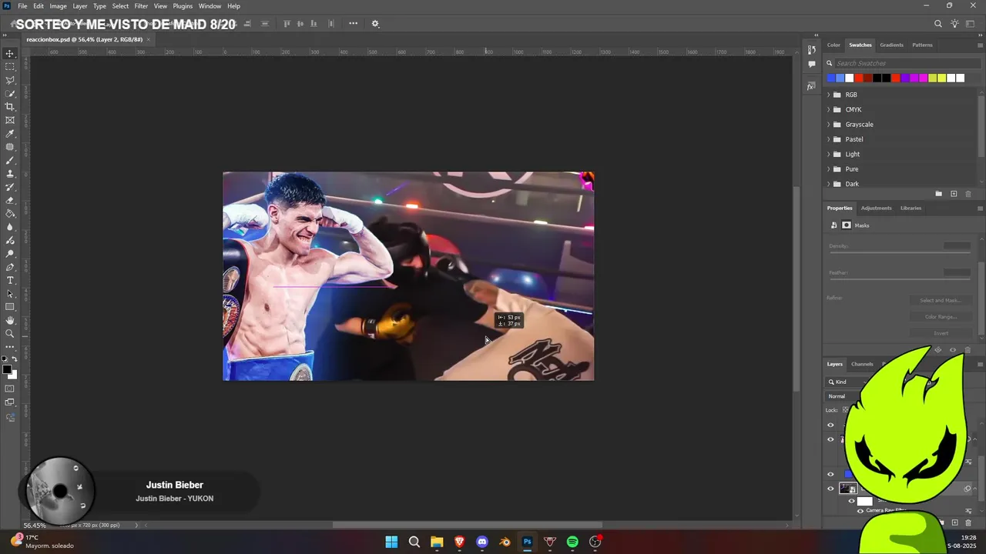
Task: Open Spotify from the taskbar
Action: point(572,542)
